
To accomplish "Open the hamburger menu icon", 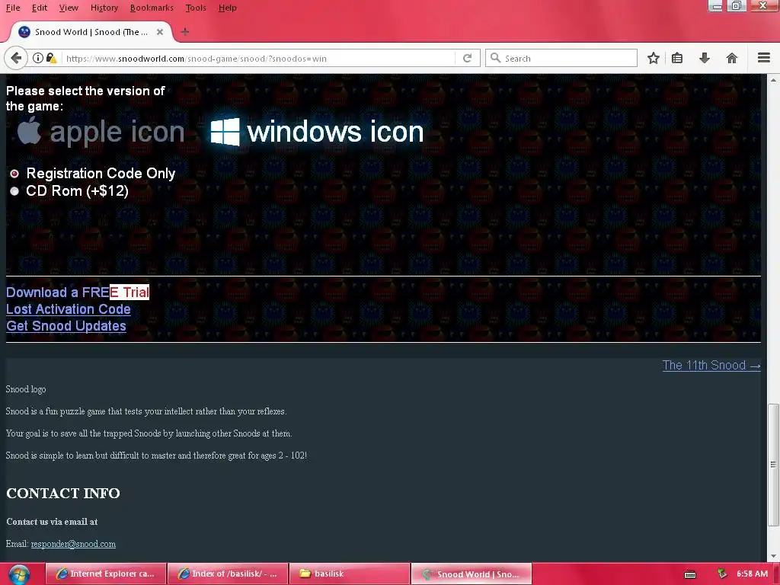I will pos(764,58).
